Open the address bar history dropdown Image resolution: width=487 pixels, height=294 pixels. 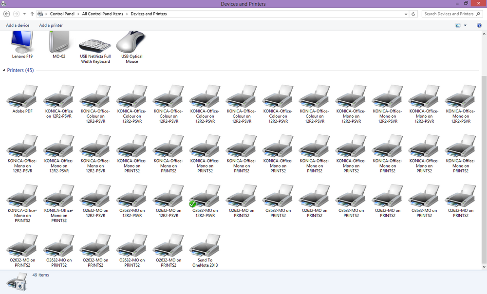coord(406,14)
